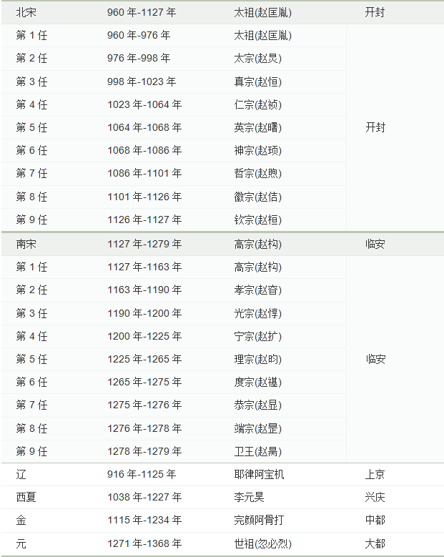This screenshot has width=444, height=557.
Task: Click the 北宋 dynasty header cell
Action: pyautogui.click(x=26, y=12)
